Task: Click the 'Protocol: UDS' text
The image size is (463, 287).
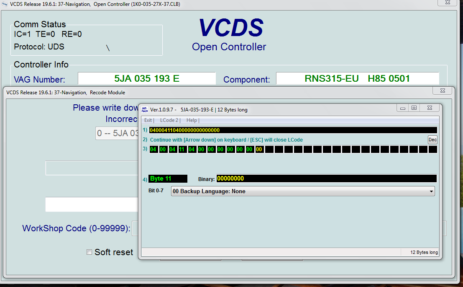Action: [39, 47]
